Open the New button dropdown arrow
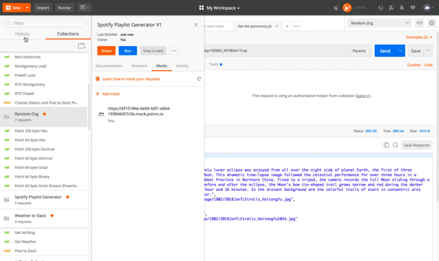This screenshot has height=261, width=439. (27, 8)
